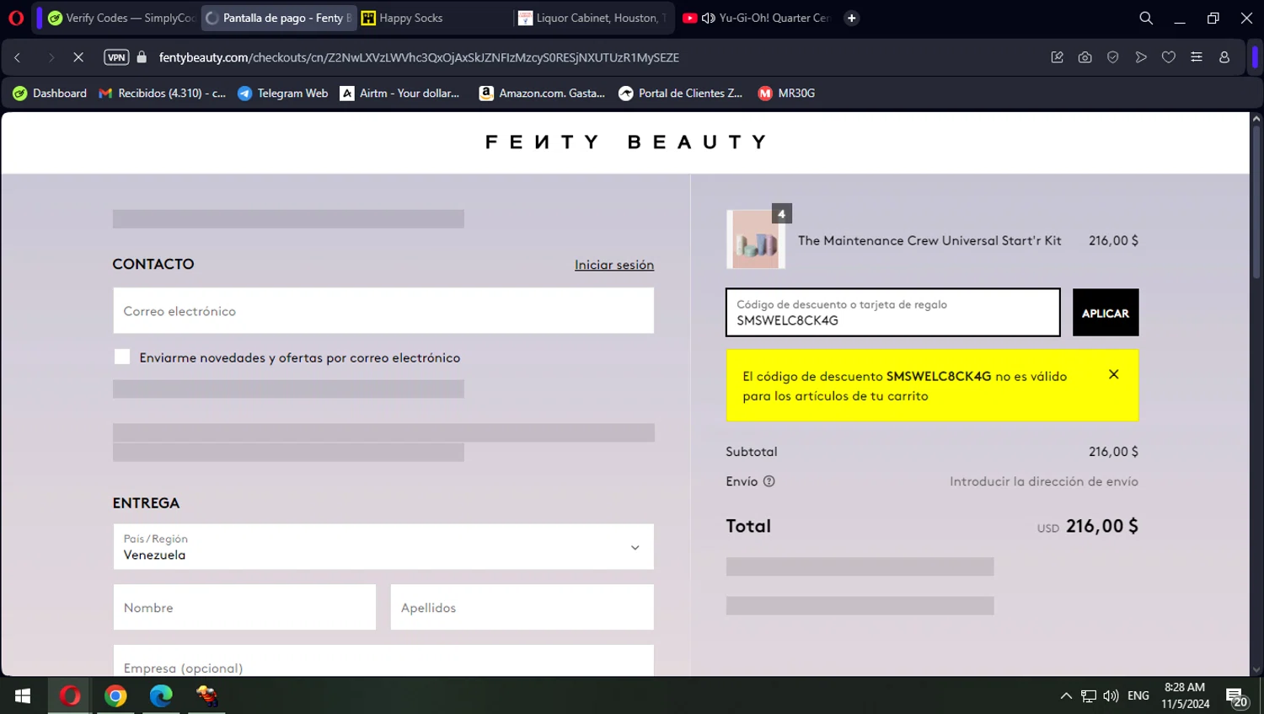Click the Correo electrónico input field
Viewport: 1264px width, 714px height.
tap(383, 311)
